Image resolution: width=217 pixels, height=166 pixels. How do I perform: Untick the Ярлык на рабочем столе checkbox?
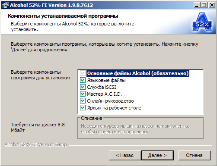coord(83,108)
